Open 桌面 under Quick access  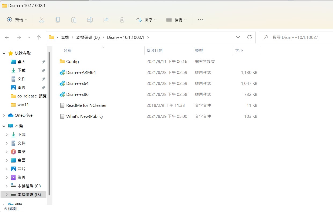[x=21, y=62]
